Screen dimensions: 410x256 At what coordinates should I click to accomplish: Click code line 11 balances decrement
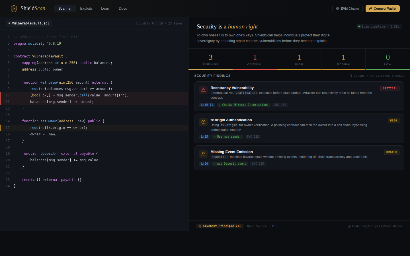pyautogui.click(x=94, y=102)
